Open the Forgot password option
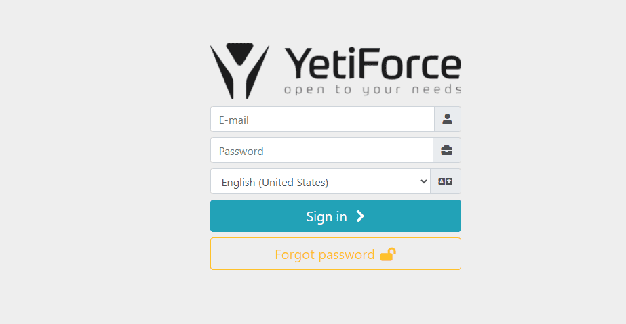Viewport: 626px width, 324px height. click(335, 254)
